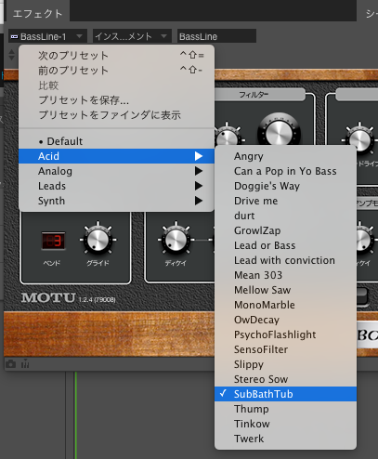Select PsychoFlashlight preset
This screenshot has width=378, height=459.
285,334
